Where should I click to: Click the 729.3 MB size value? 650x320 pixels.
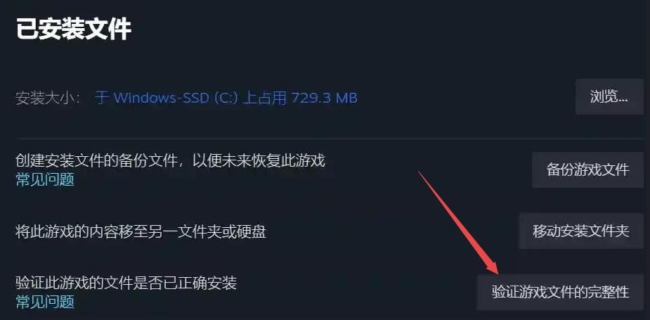[x=324, y=98]
